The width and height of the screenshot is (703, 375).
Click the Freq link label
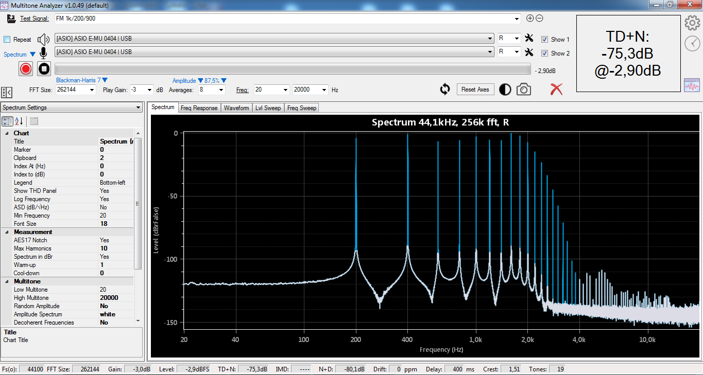point(242,90)
